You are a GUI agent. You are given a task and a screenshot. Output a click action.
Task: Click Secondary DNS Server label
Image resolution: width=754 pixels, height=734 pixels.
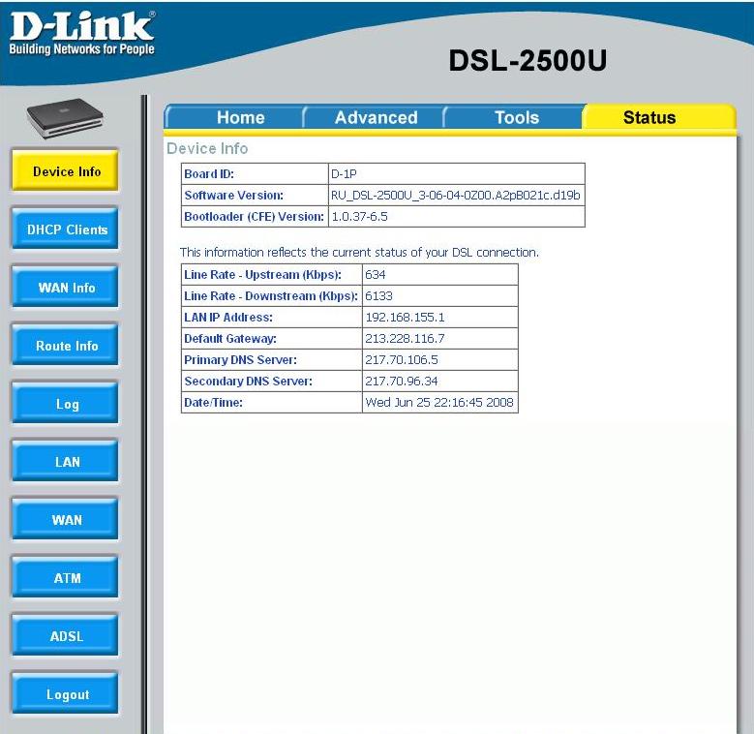pyautogui.click(x=248, y=381)
